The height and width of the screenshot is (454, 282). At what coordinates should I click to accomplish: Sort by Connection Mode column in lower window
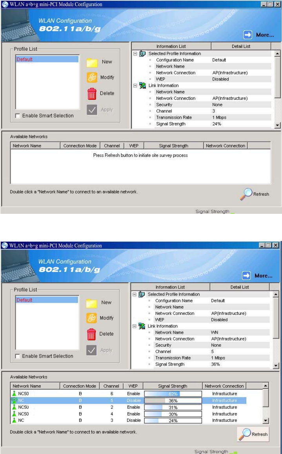80,386
